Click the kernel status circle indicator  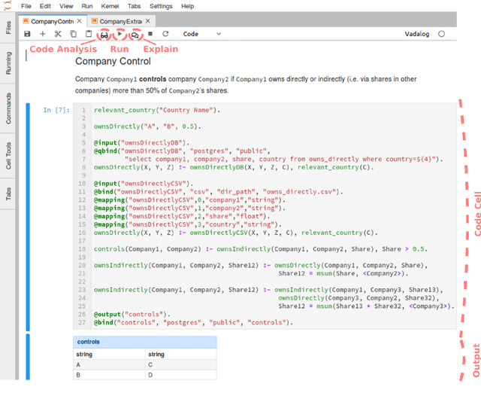click(441, 34)
